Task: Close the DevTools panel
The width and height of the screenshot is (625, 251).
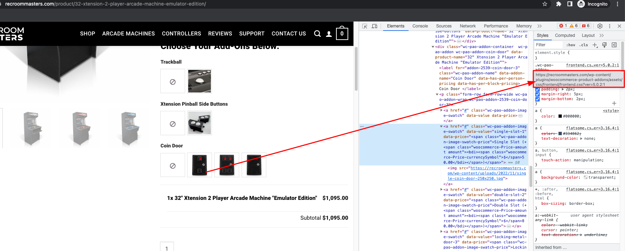Action: [x=619, y=26]
